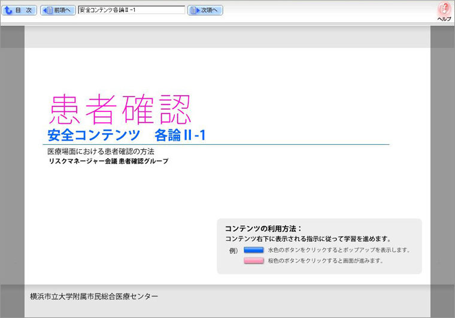Click the pink sample advance button

[x=254, y=261]
